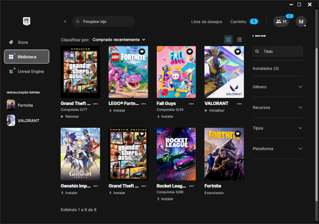
Task: Open the Comprado recentemente sort dropdown
Action: click(x=119, y=40)
